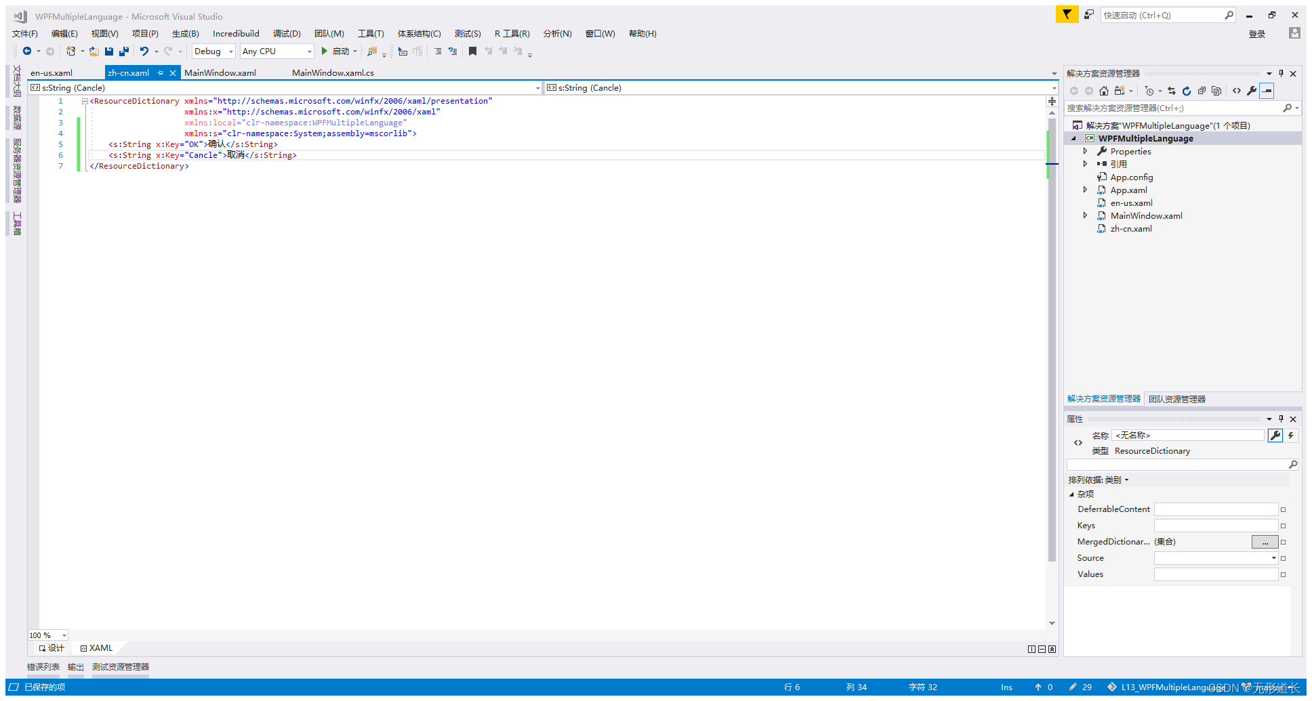Toggle the Keys property marker square
Image resolution: width=1312 pixels, height=701 pixels.
click(1283, 526)
